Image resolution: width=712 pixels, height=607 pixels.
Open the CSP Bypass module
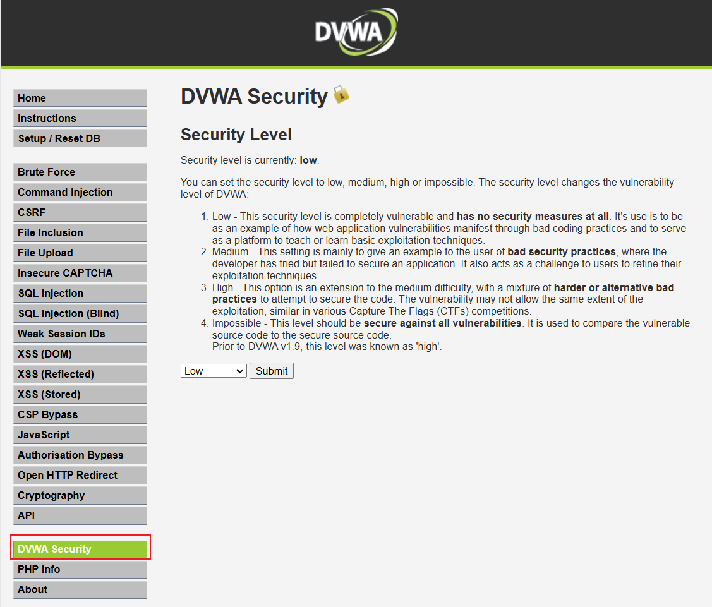pyautogui.click(x=80, y=414)
